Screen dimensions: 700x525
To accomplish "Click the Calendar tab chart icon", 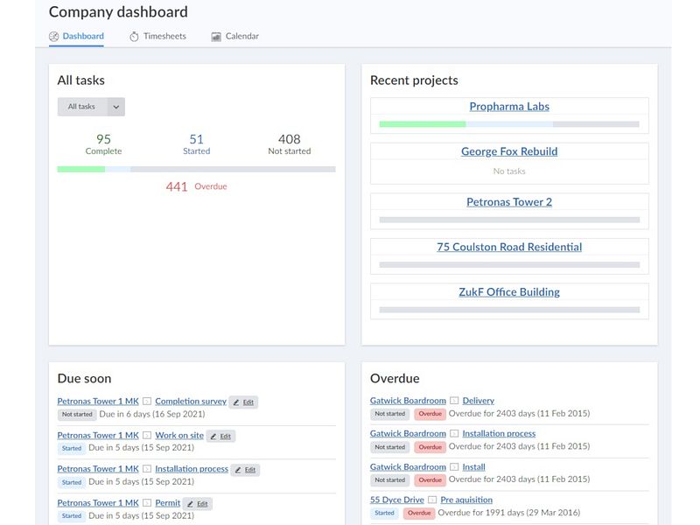I will click(216, 37).
